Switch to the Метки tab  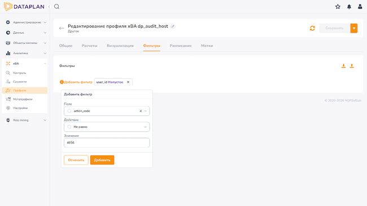point(207,46)
